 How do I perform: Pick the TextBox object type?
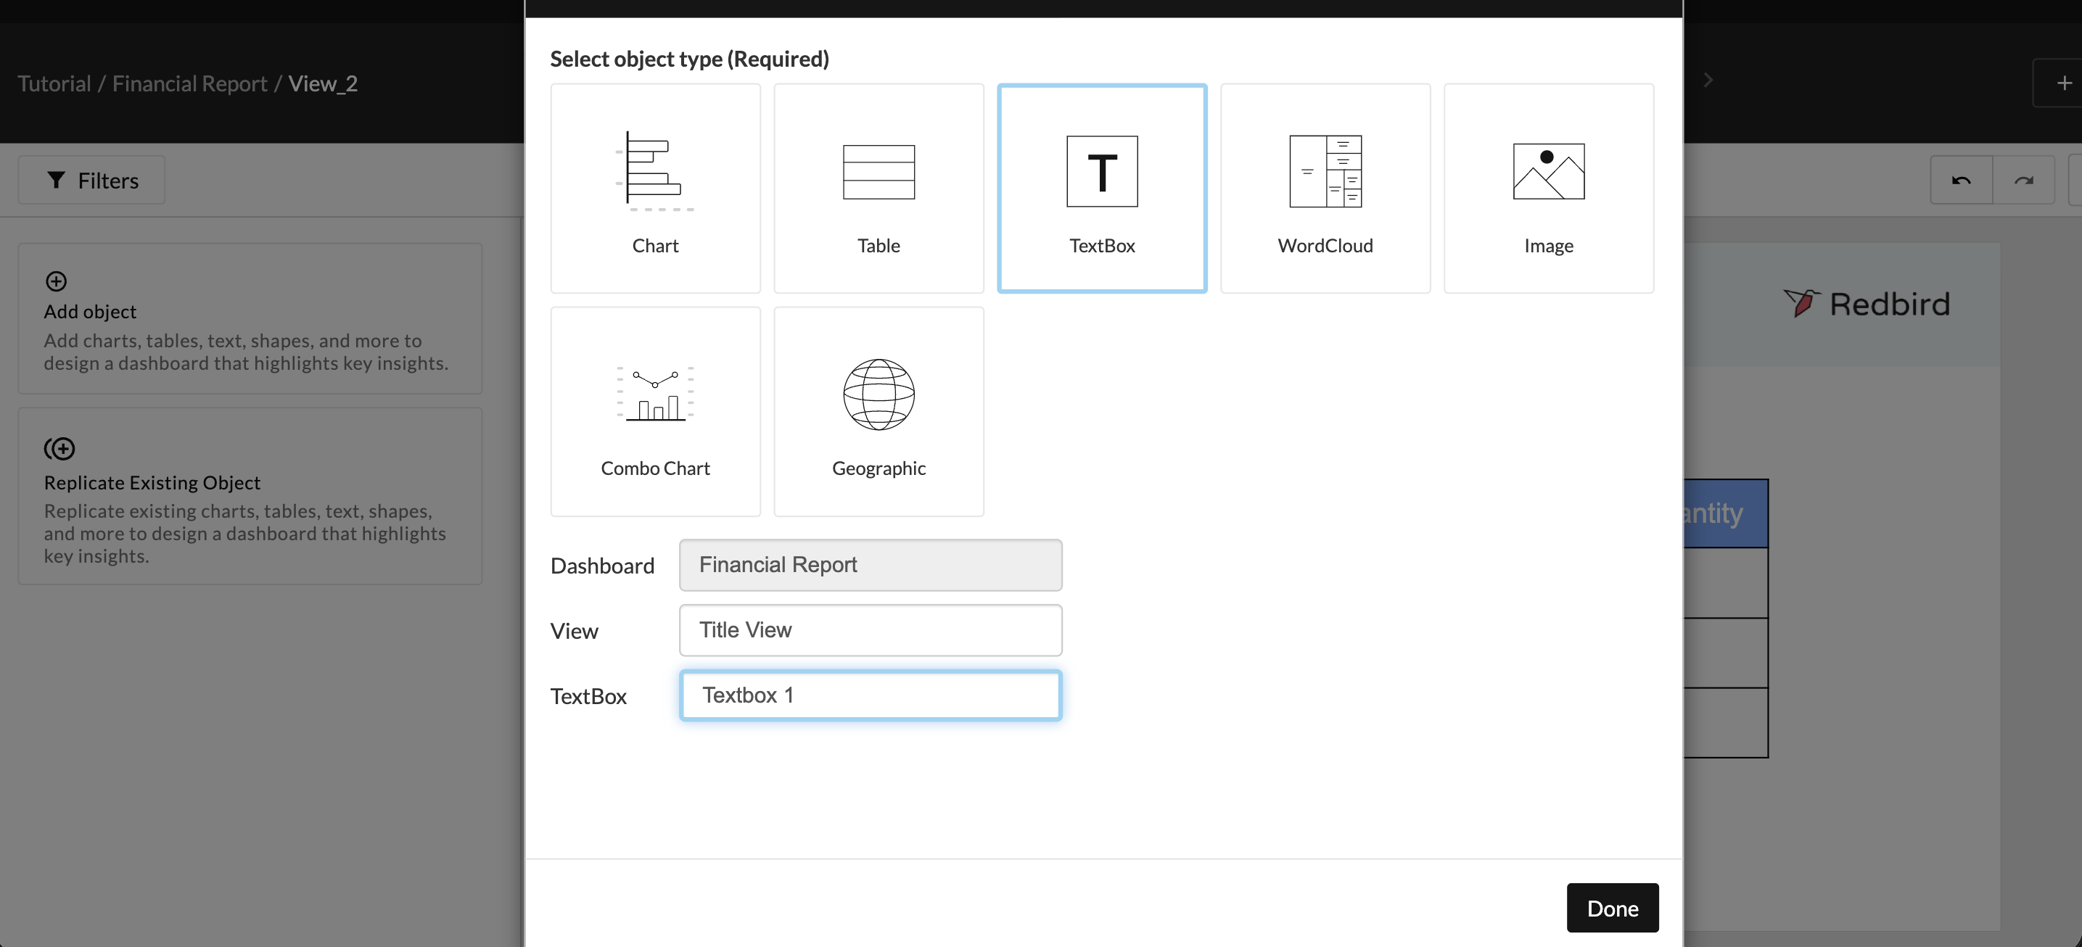[x=1100, y=189]
